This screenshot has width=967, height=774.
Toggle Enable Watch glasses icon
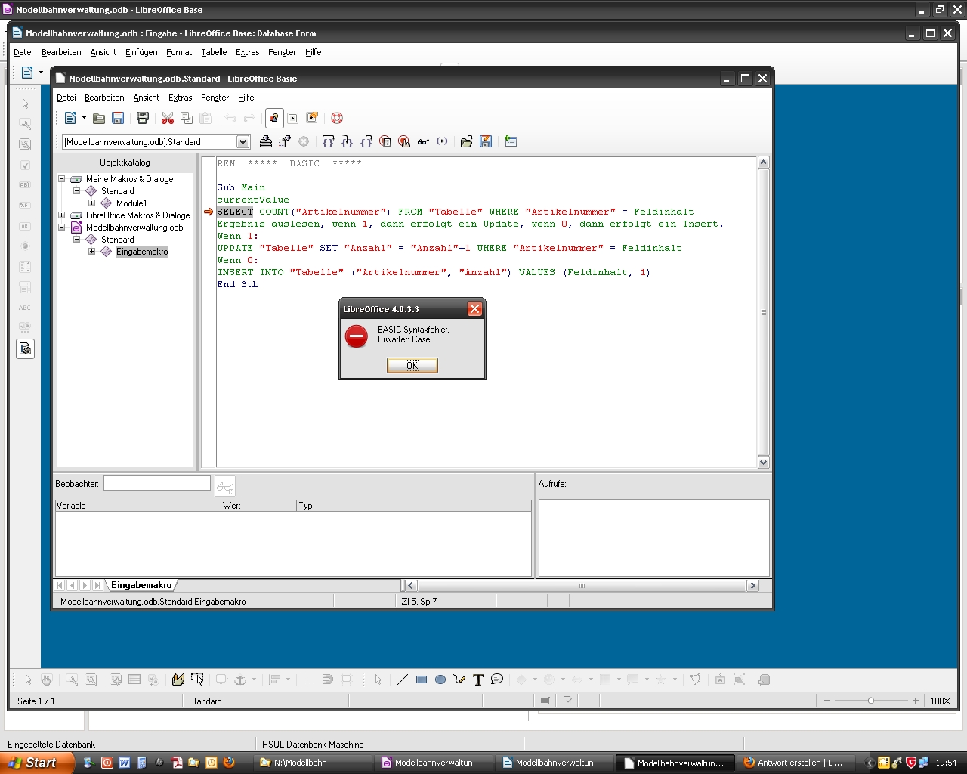[423, 141]
